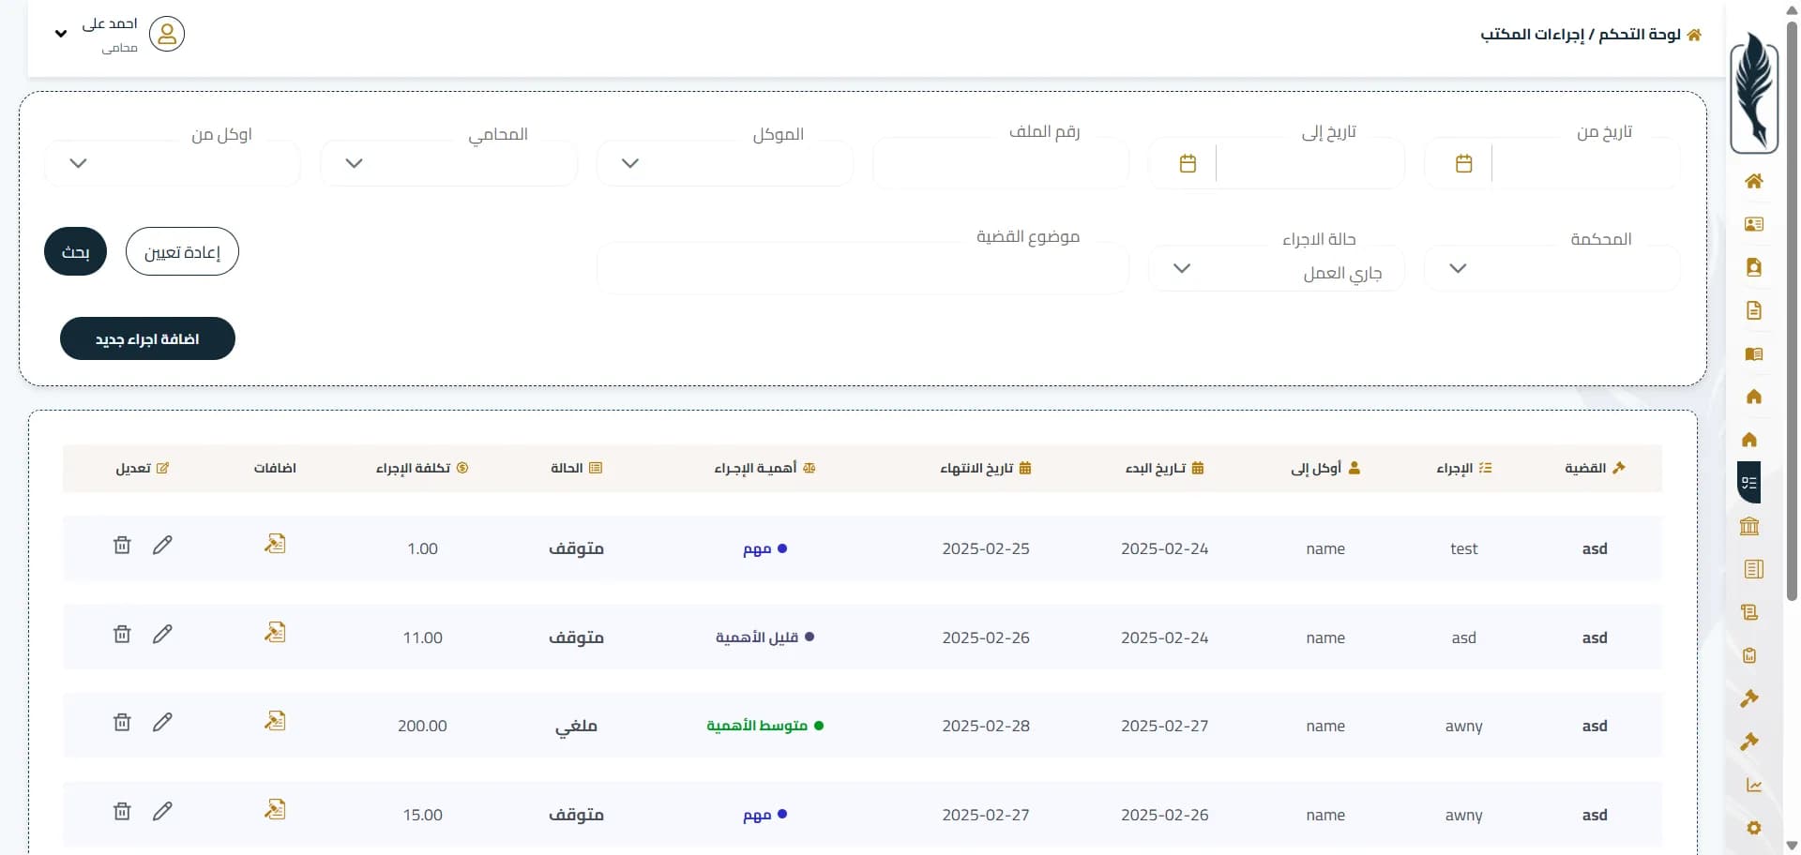
Task: Open the scroll icon in sidebar
Action: [x=1749, y=612]
